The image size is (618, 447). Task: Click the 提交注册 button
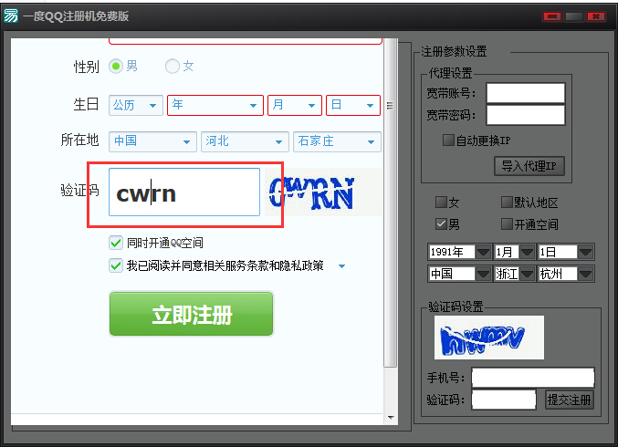point(570,400)
